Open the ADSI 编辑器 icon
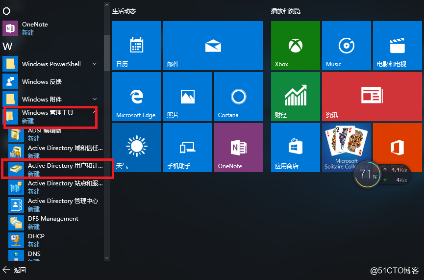This screenshot has width=424, height=280. tap(16, 135)
